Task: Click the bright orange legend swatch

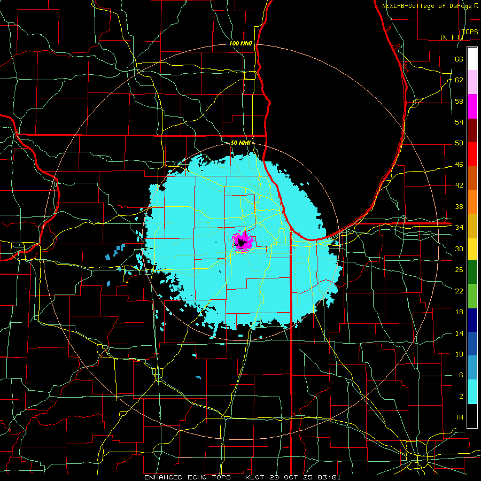Action: 472,202
